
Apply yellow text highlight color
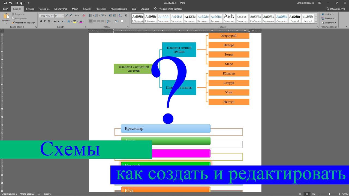tap(75, 21)
